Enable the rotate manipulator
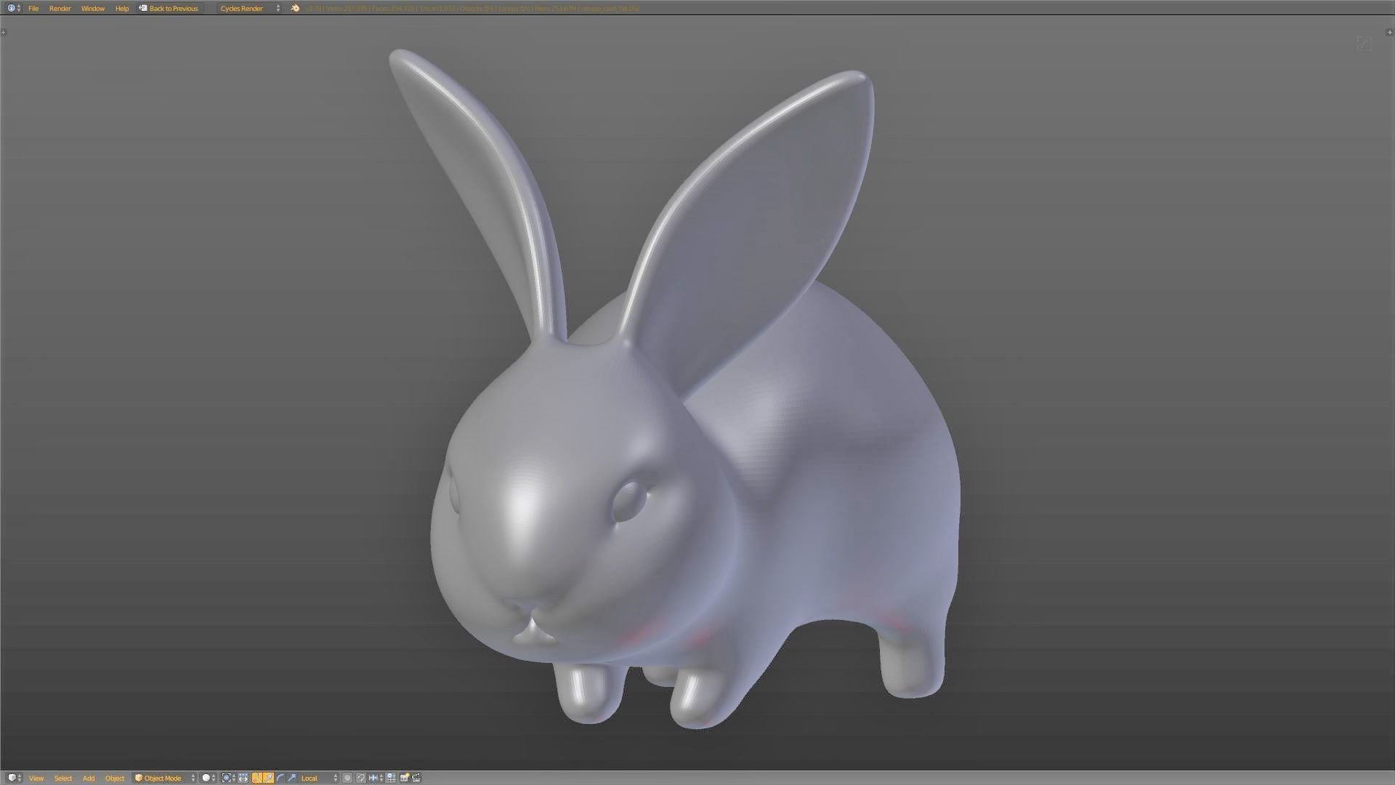The width and height of the screenshot is (1395, 785). point(280,778)
